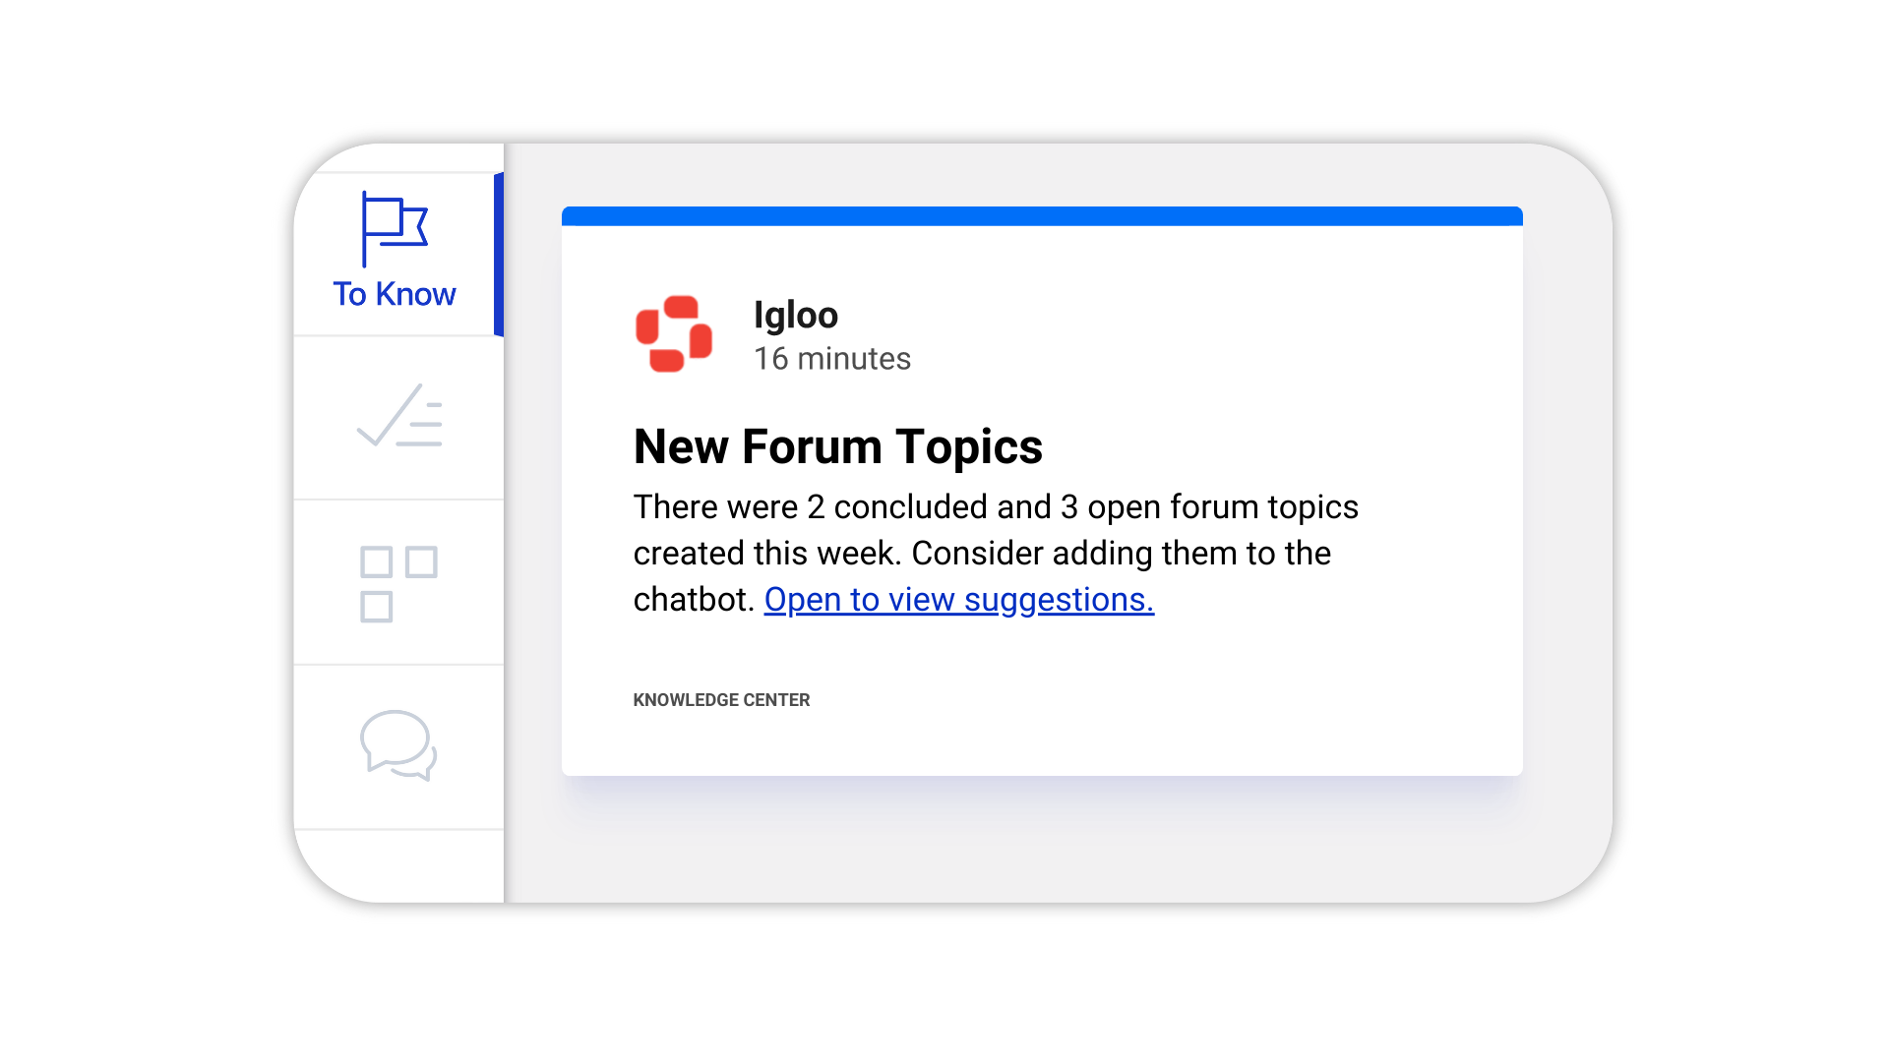Click the KNOWLEDGE CENTER category label

721,700
